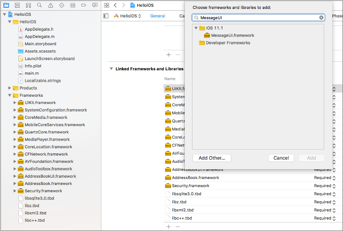Viewport: 343px width, 231px height.
Task: Open the Find navigator magnifier icon
Action: 39,5
